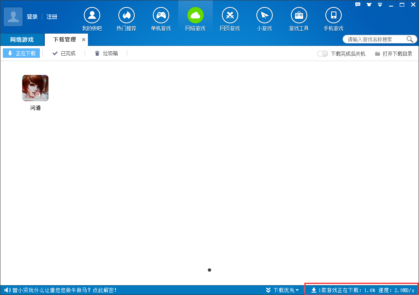
Task: Open the 游戏工具 toolbox icon
Action: click(299, 16)
